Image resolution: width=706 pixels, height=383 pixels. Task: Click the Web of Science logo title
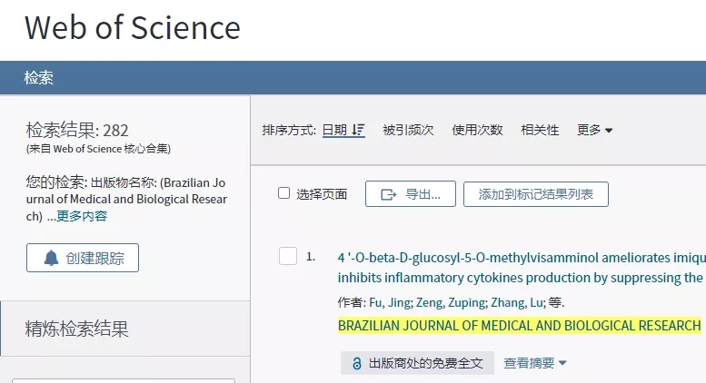(x=133, y=28)
